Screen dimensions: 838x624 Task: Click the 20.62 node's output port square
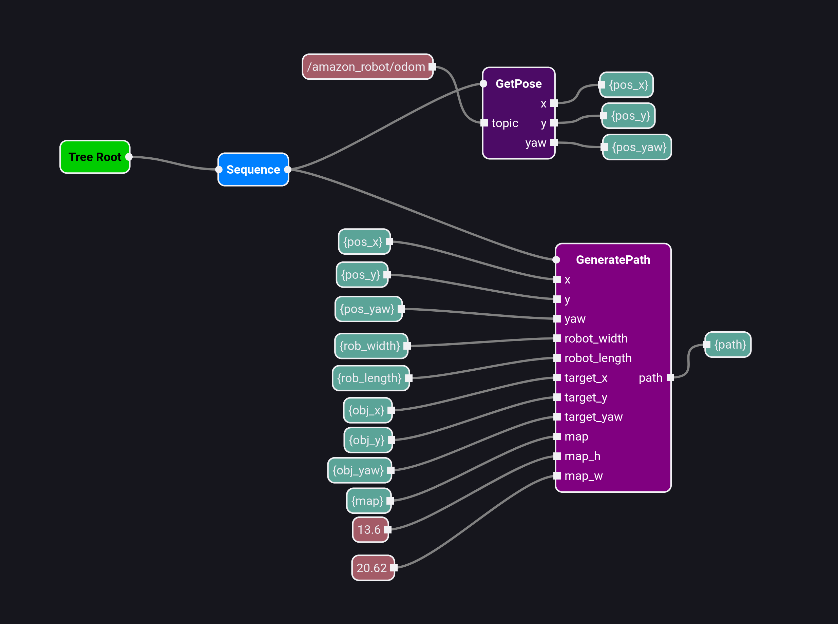point(394,567)
